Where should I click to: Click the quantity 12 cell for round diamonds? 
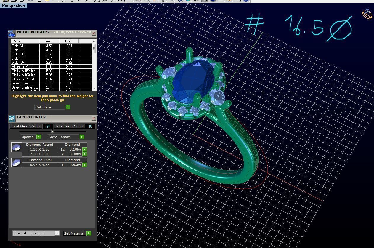(x=62, y=149)
